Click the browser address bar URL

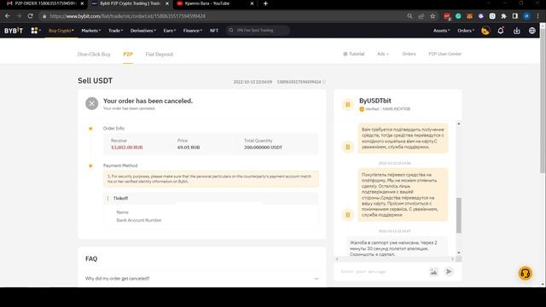point(127,16)
